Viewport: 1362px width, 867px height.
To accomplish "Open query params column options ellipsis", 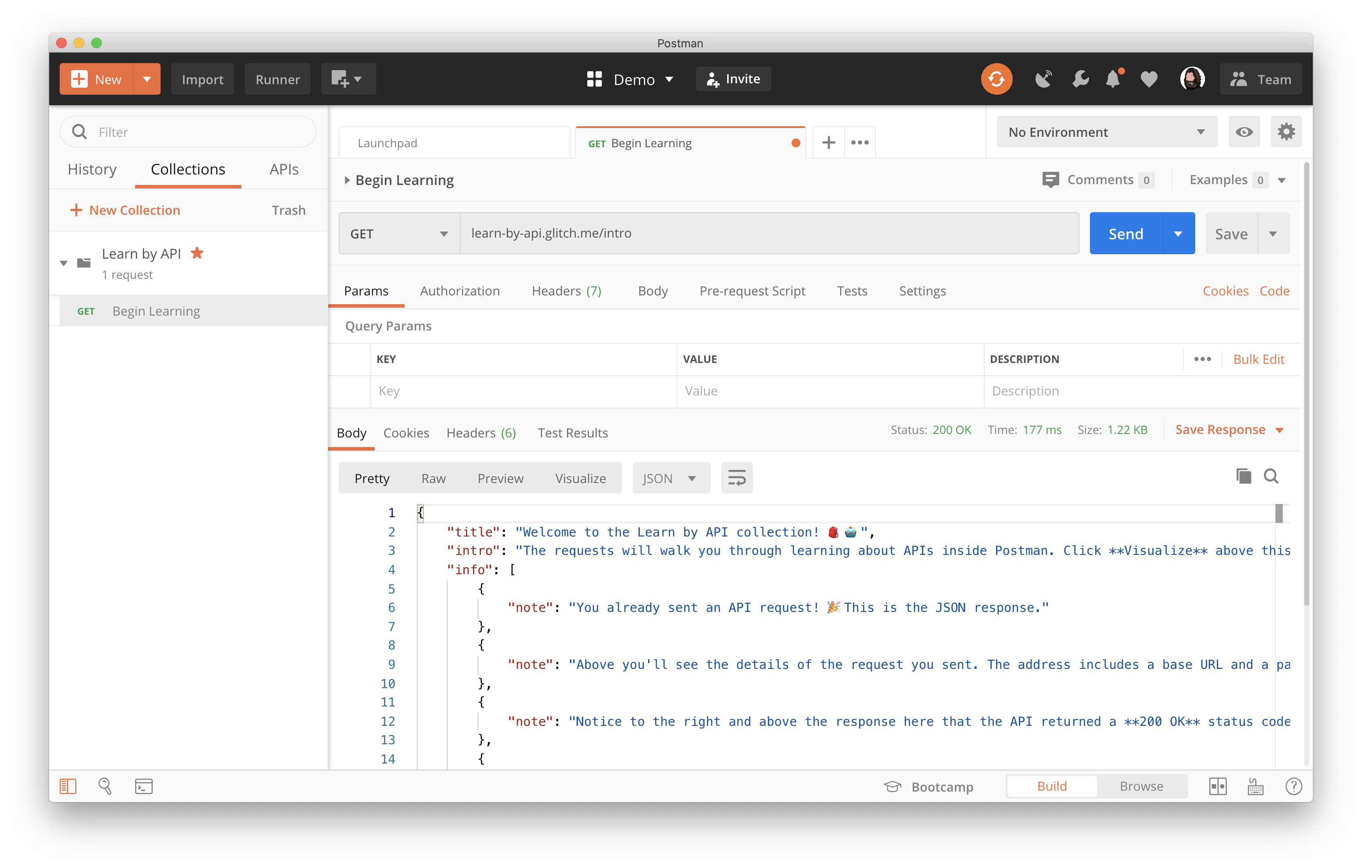I will [x=1202, y=359].
